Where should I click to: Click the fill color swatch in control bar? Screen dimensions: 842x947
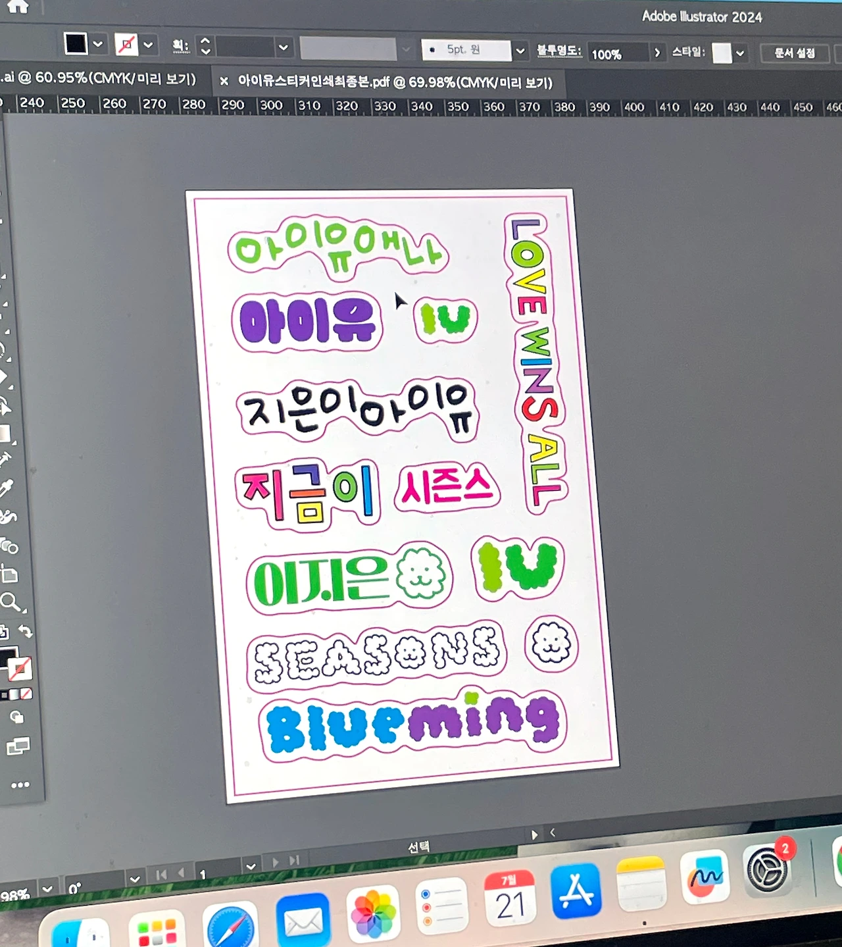[x=76, y=43]
